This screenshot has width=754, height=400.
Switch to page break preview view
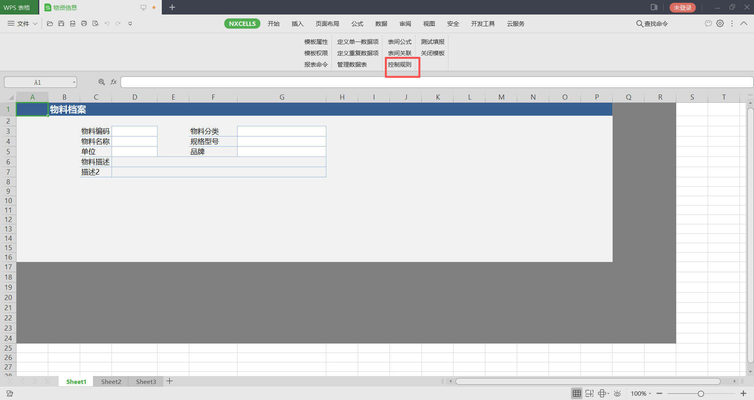[589, 393]
